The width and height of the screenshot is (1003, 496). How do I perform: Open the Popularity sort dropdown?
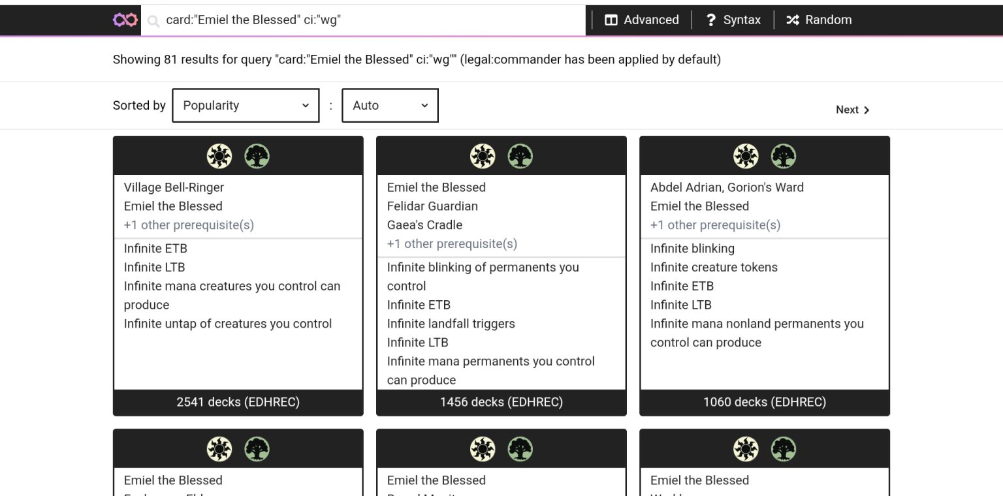245,105
